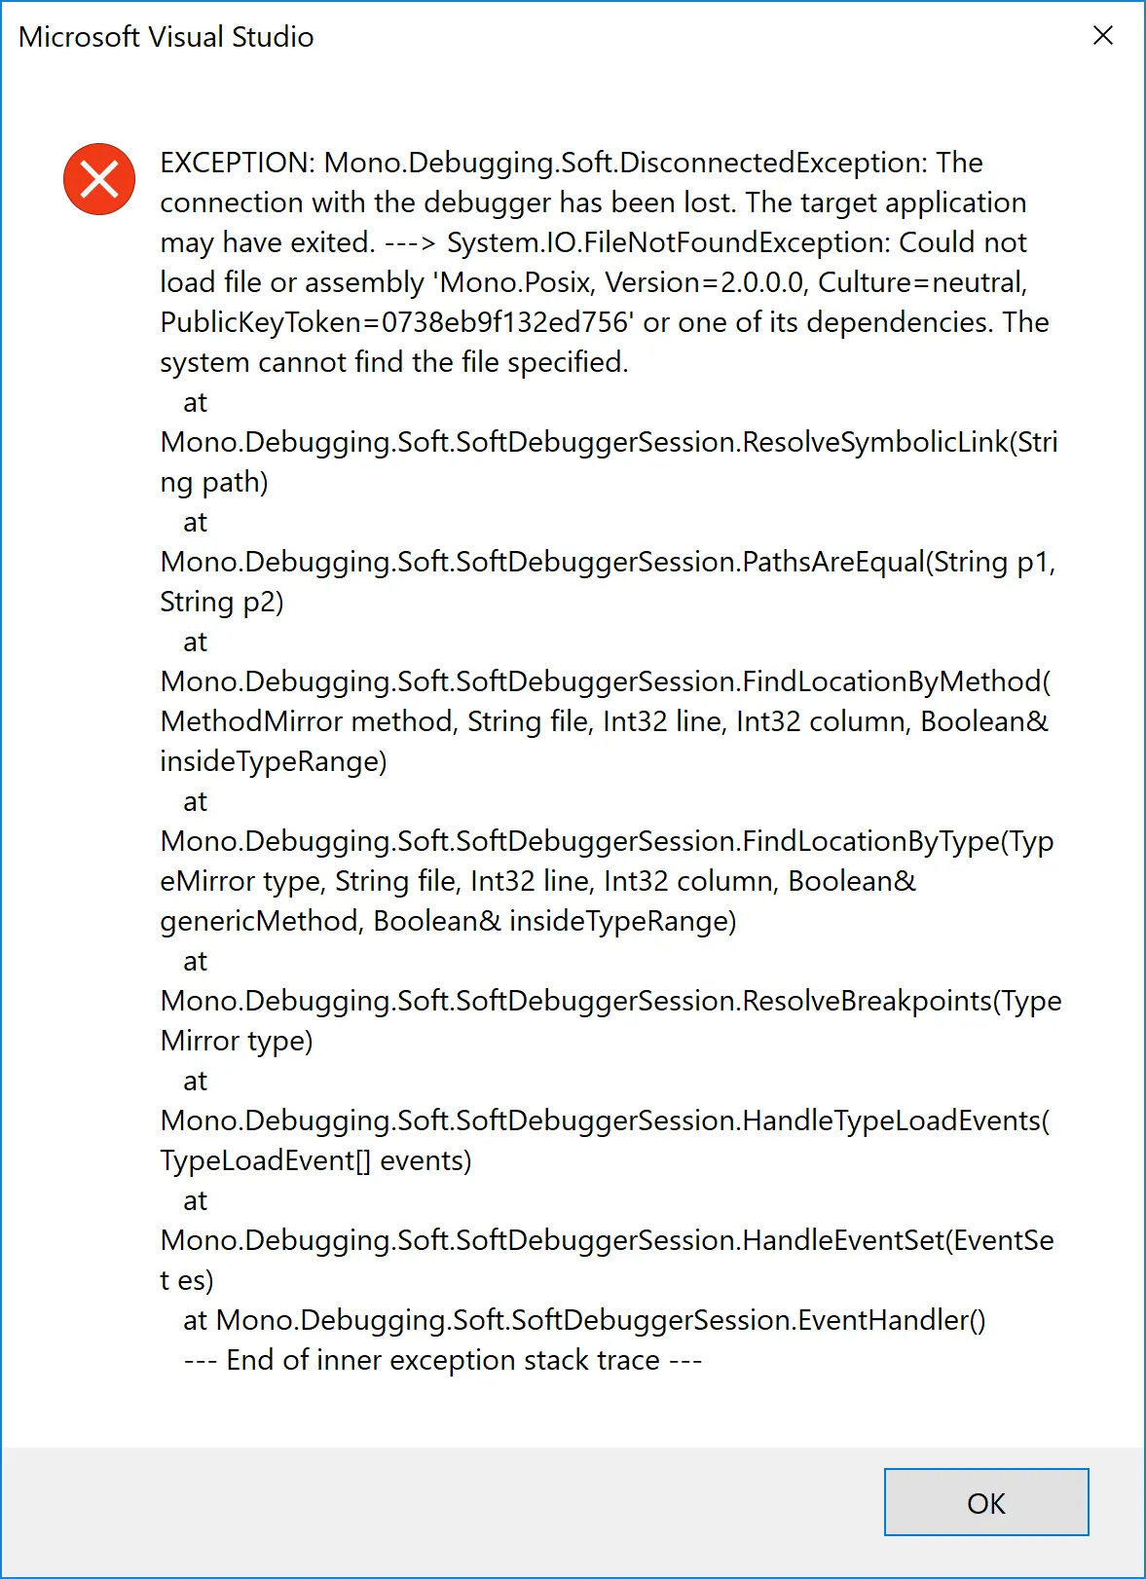1146x1579 pixels.
Task: Click 'system cannot find the file specified' line
Action: pos(394,362)
